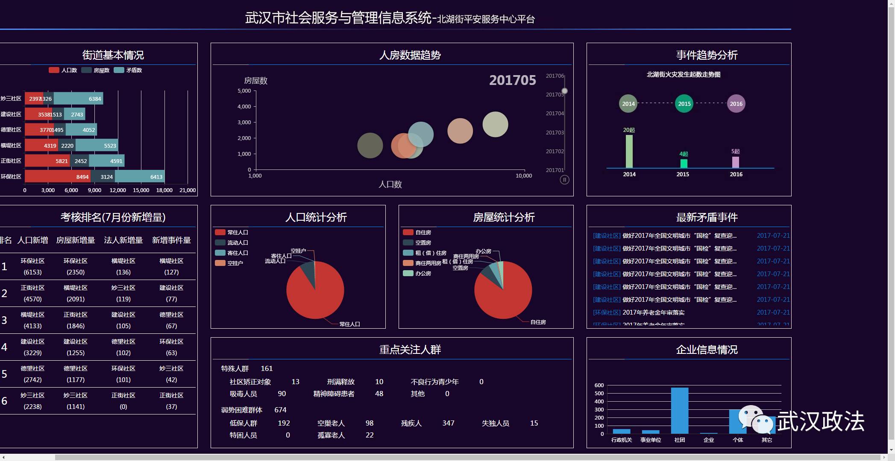Click the 精神障碍患者 48 entry
The width and height of the screenshot is (895, 461).
pos(348,394)
